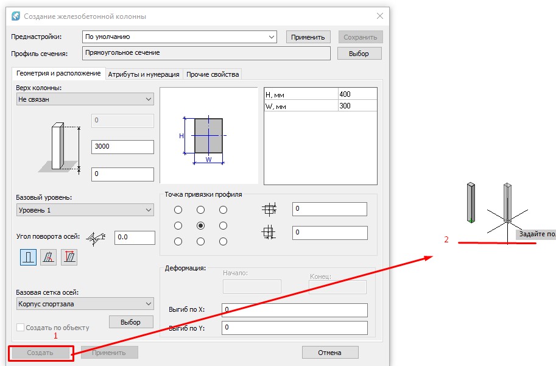Viewport: 556px width, 366px height.
Task: Select the vertical column orientation icon
Action: (x=28, y=257)
